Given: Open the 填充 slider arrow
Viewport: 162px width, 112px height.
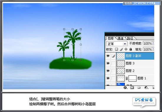Looking at the screenshot, I should (x=153, y=49).
